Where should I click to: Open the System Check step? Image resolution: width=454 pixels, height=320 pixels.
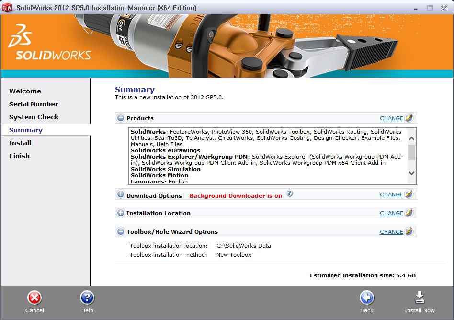click(34, 117)
